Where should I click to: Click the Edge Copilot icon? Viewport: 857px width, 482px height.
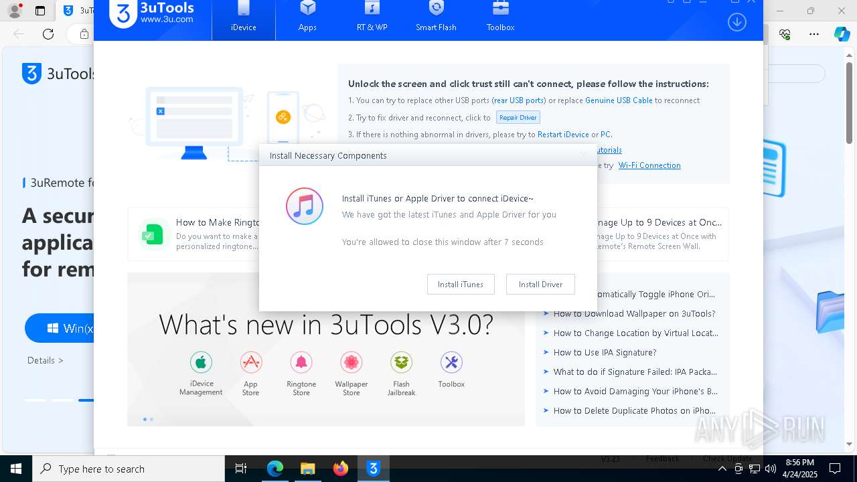842,34
